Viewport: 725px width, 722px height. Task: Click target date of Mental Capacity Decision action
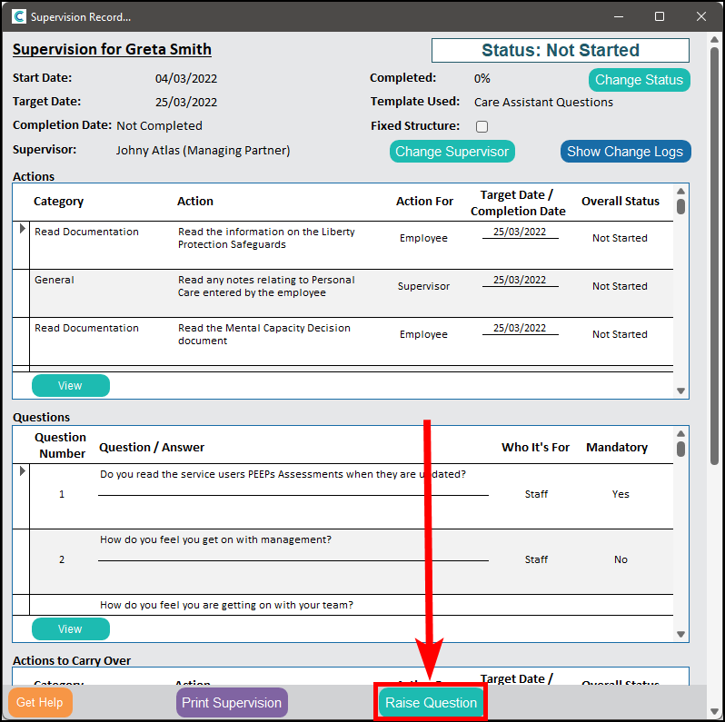point(520,328)
